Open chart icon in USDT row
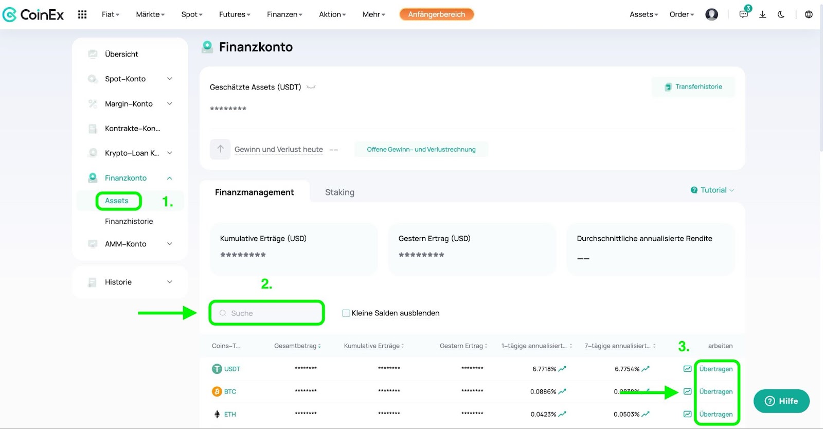The image size is (823, 429). point(687,369)
